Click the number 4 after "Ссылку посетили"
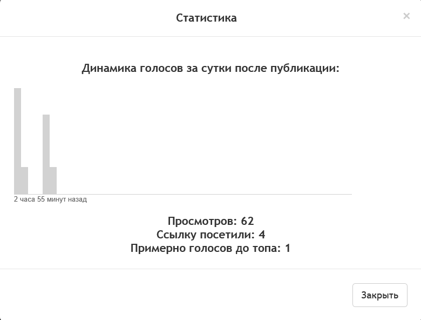Image resolution: width=421 pixels, height=320 pixels. click(262, 235)
